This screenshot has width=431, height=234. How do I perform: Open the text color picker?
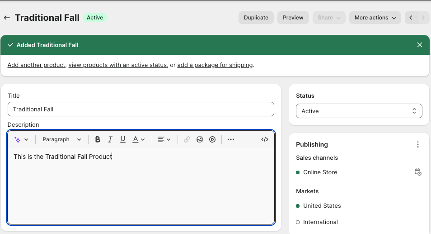pos(138,139)
